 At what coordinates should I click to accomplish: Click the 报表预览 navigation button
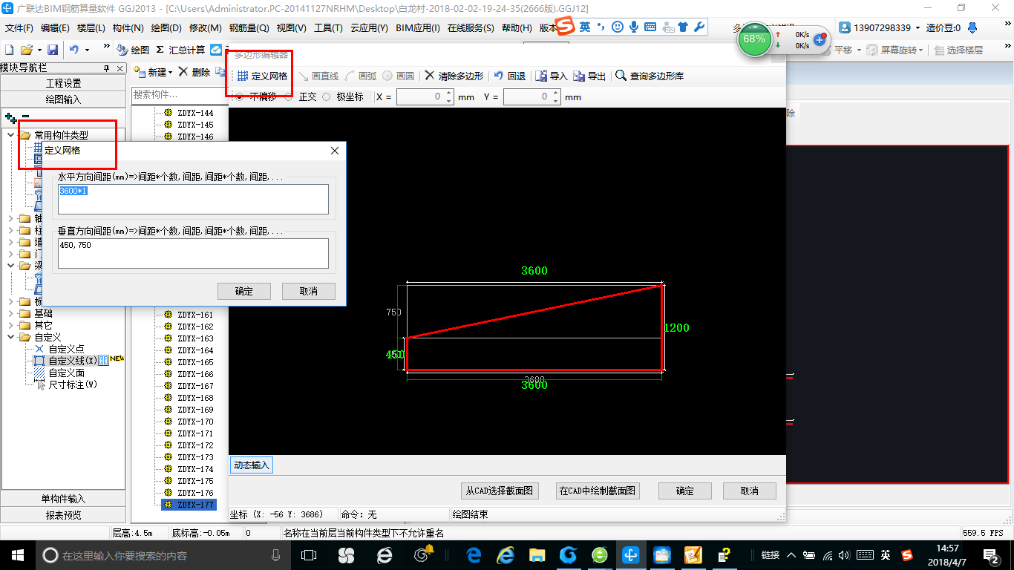63,515
